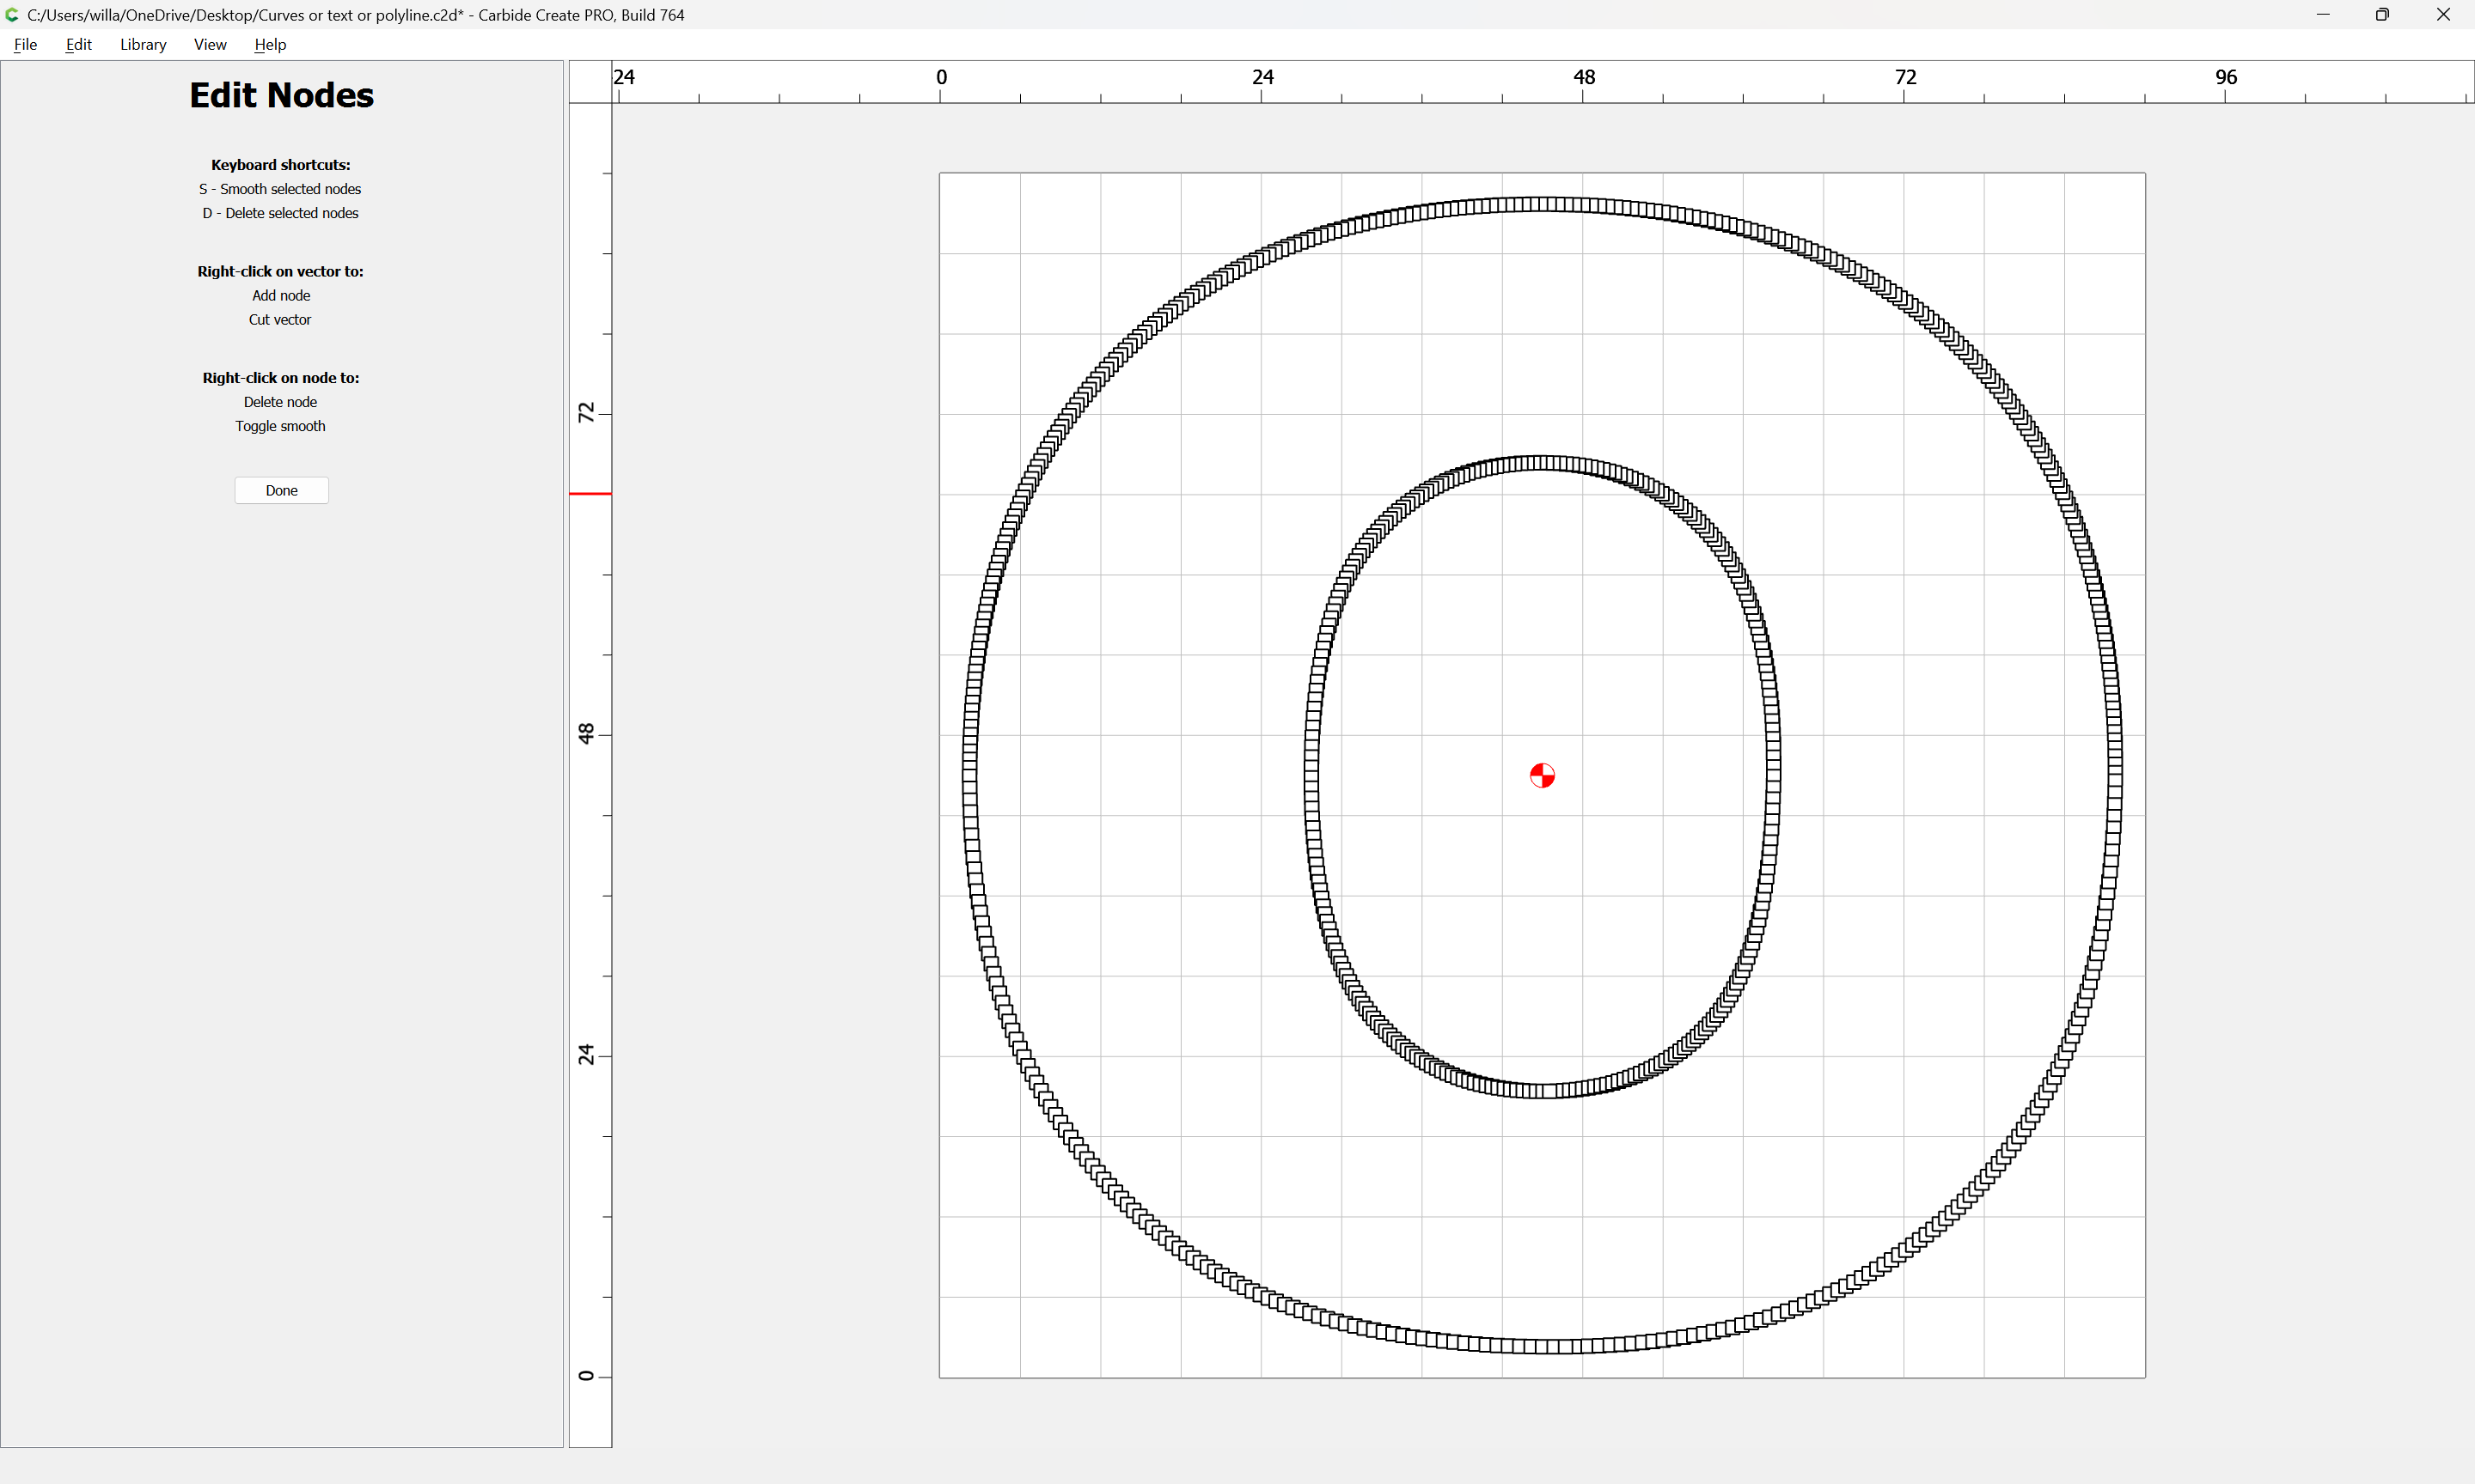Image resolution: width=2475 pixels, height=1484 pixels.
Task: Open the Help menu
Action: pos(270,44)
